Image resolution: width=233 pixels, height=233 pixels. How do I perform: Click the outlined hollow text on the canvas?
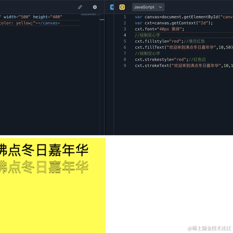coord(44,167)
